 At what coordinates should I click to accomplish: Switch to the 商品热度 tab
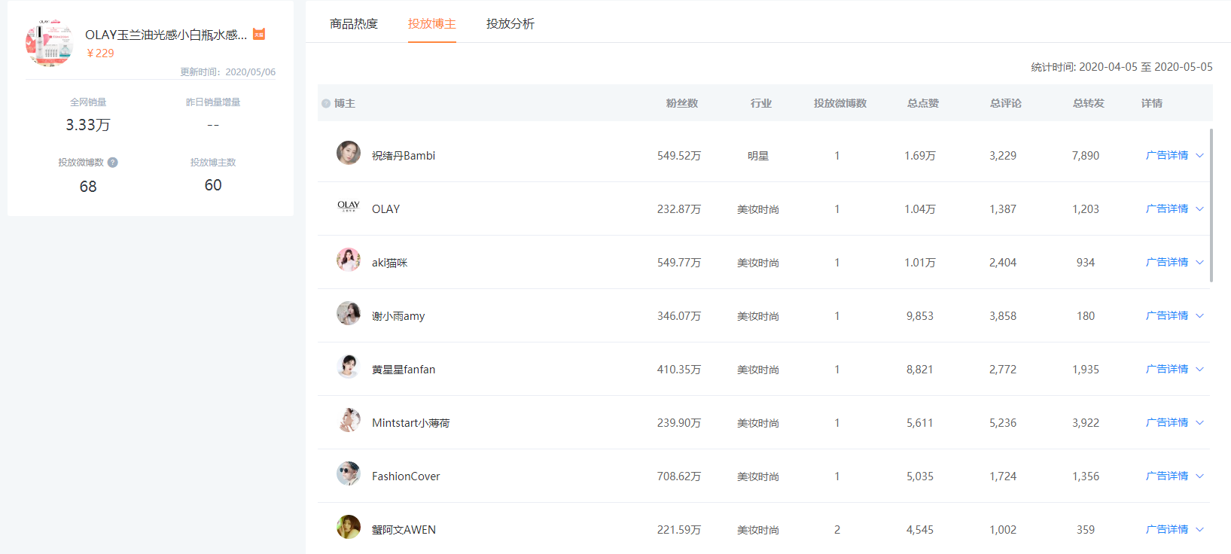354,24
